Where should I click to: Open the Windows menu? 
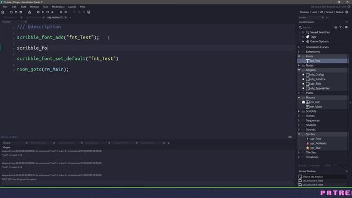coord(34,7)
